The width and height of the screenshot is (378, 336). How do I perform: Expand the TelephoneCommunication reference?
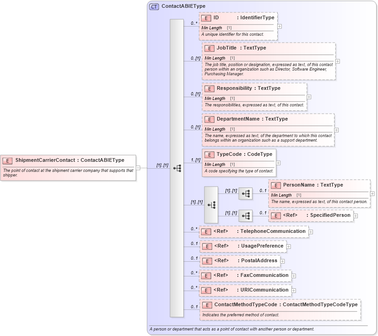pyautogui.click(x=311, y=231)
